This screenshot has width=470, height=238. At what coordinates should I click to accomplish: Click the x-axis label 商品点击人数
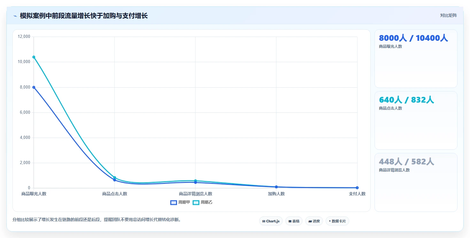click(115, 194)
